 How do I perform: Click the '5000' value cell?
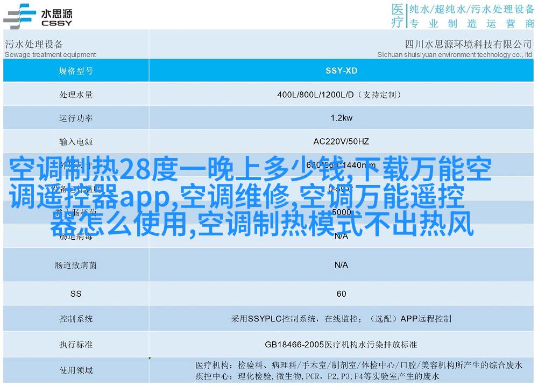point(342,212)
